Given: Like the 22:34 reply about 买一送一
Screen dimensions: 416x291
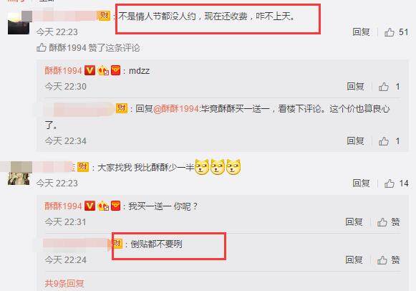Looking at the screenshot, I should [383, 141].
